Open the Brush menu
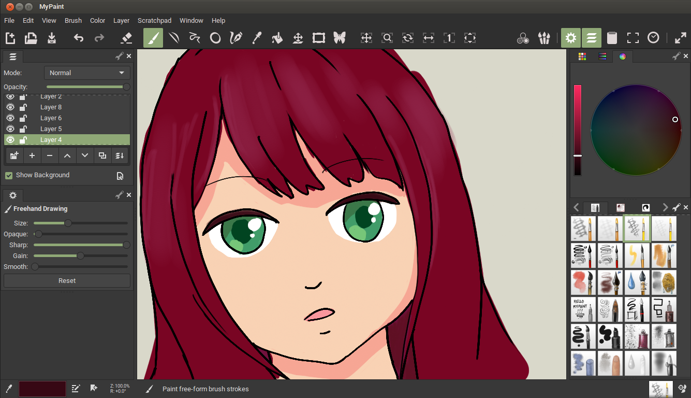The height and width of the screenshot is (398, 691). pos(73,20)
